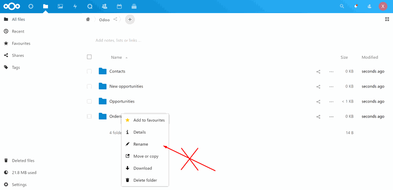Open the Deck app icon
This screenshot has width=393, height=190.
pyautogui.click(x=134, y=6)
